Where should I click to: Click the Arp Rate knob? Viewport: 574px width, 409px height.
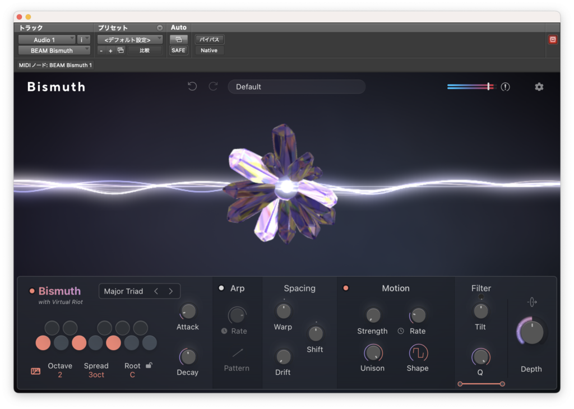[x=237, y=315]
